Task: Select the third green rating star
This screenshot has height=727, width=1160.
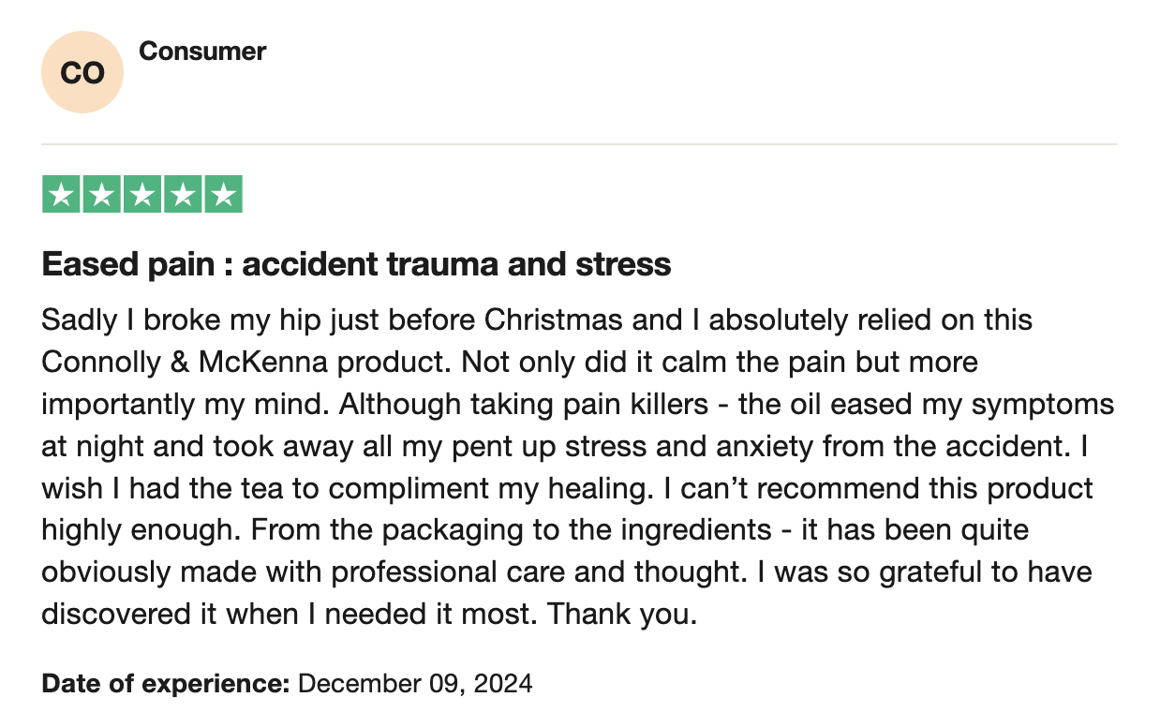Action: [x=142, y=194]
